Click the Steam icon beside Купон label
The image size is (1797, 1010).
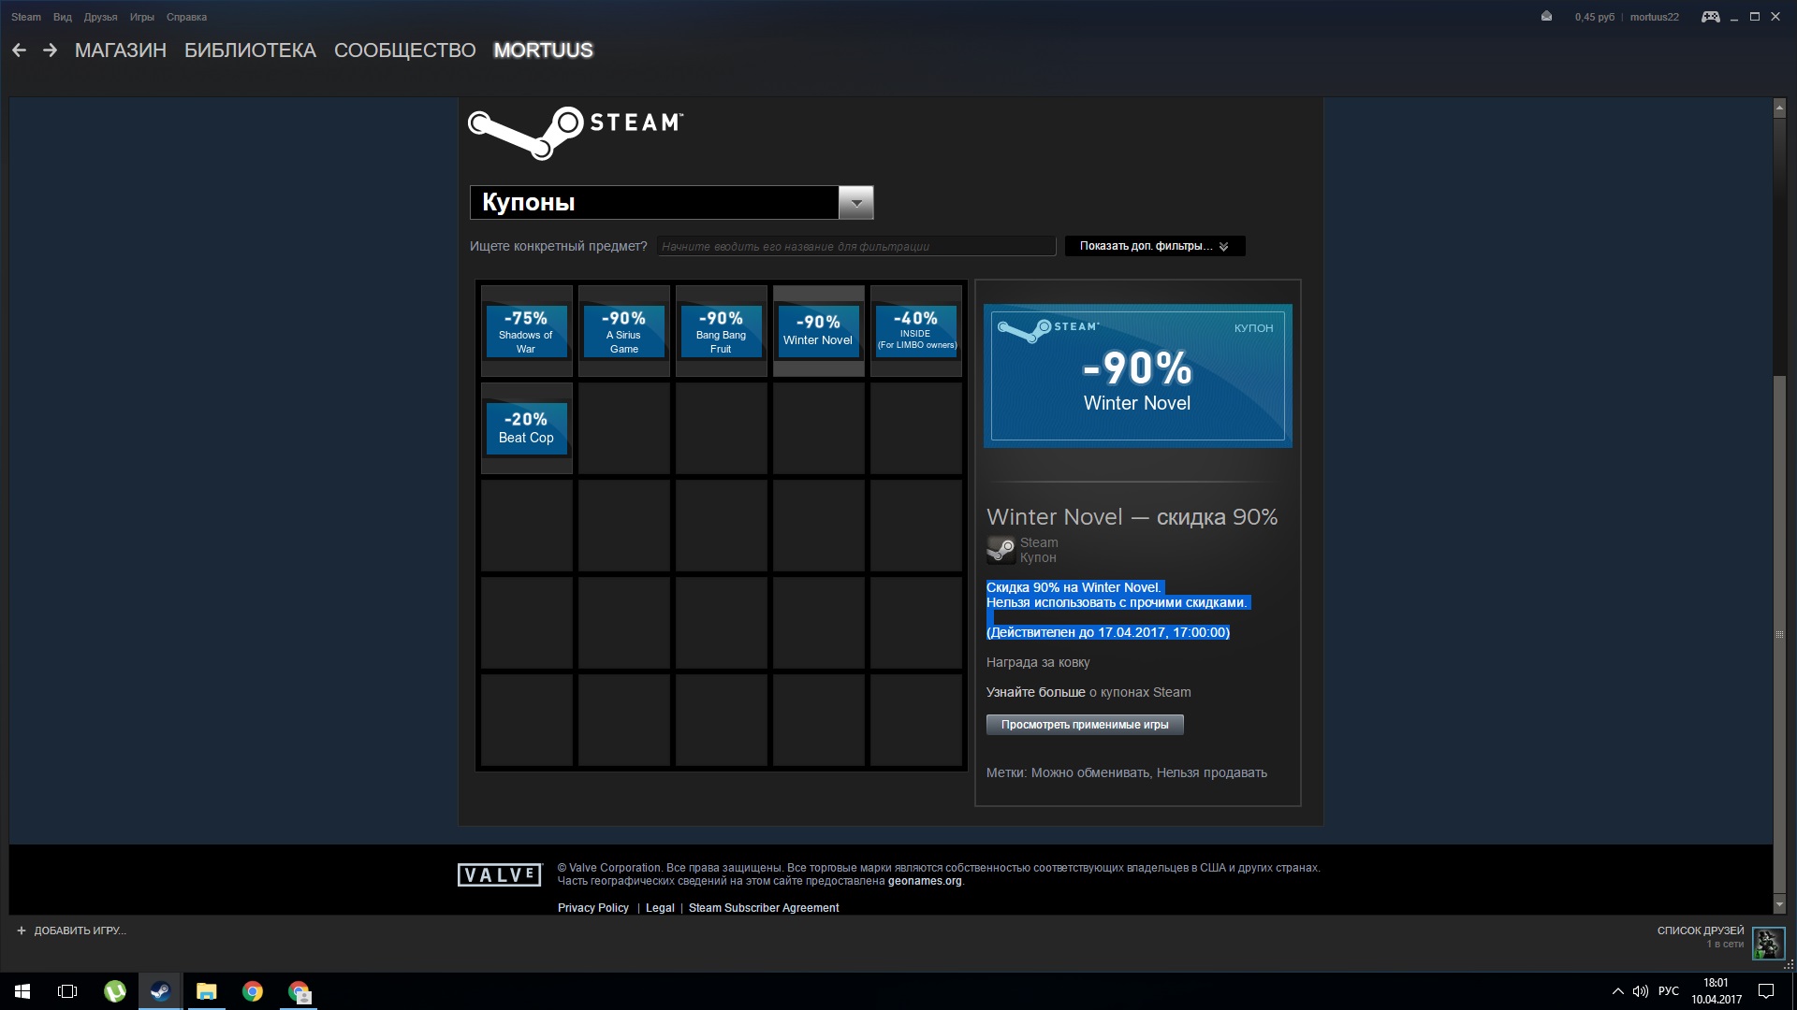pyautogui.click(x=1001, y=550)
